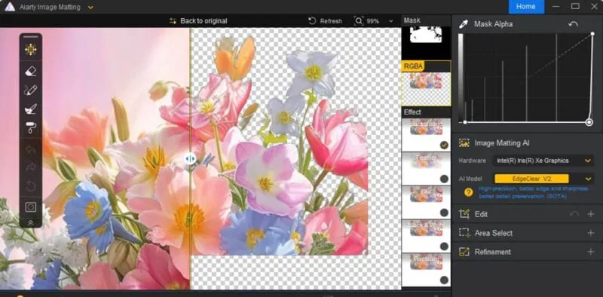The image size is (603, 297).
Task: Select the Eraser tool in floating toolbar
Action: point(30,71)
